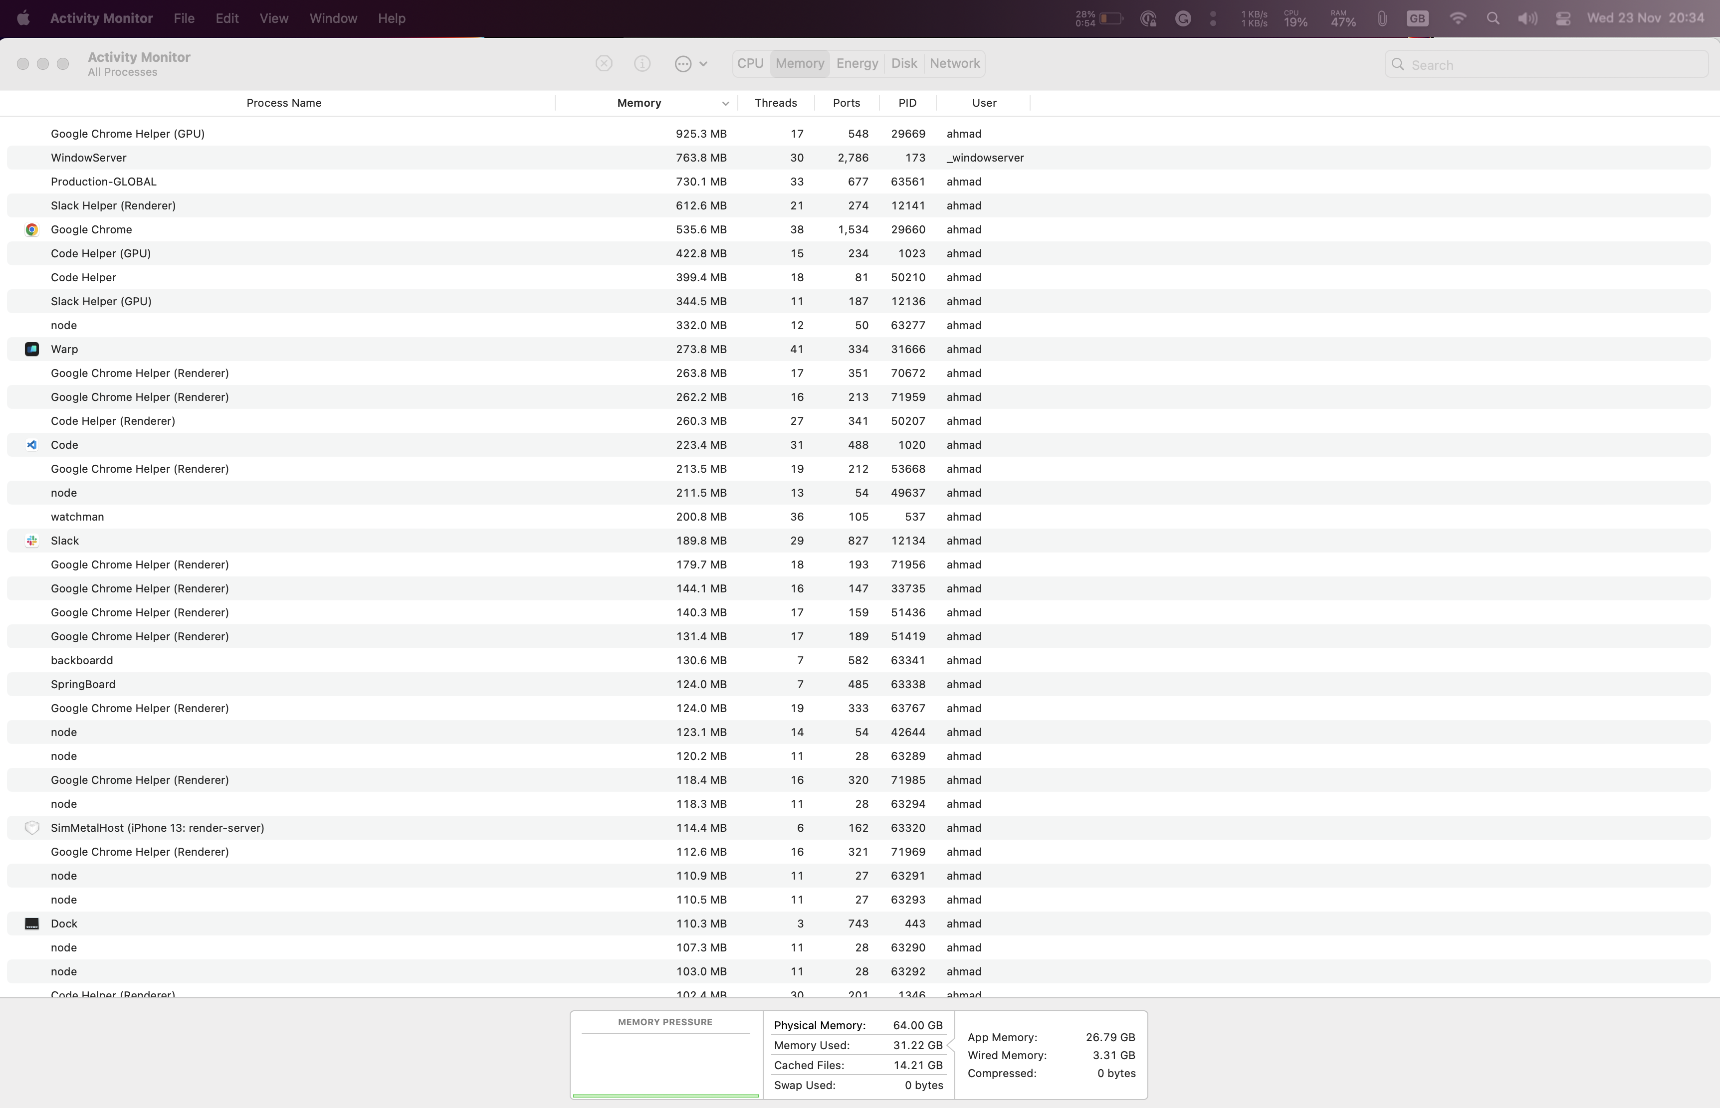Open Control Center in menu bar
Image resolution: width=1720 pixels, height=1108 pixels.
coord(1563,19)
